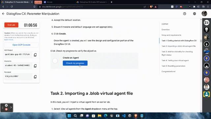This screenshot has height=119, width=211.
Task: Toggle the browser sidebar panel icon
Action: (198, 7)
